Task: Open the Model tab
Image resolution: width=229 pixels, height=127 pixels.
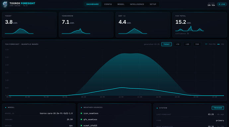Action: point(121,4)
